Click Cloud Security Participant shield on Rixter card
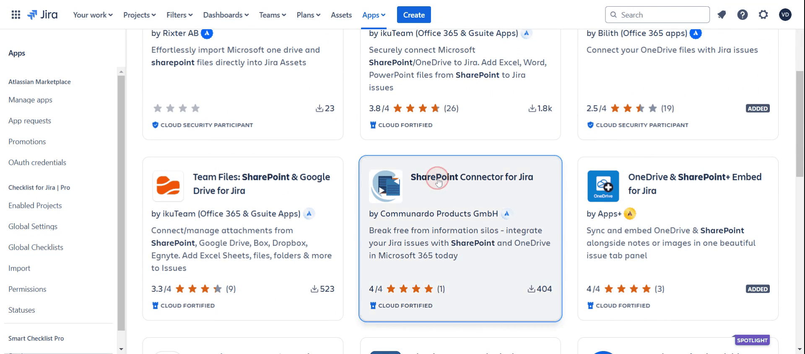The image size is (805, 354). (155, 125)
